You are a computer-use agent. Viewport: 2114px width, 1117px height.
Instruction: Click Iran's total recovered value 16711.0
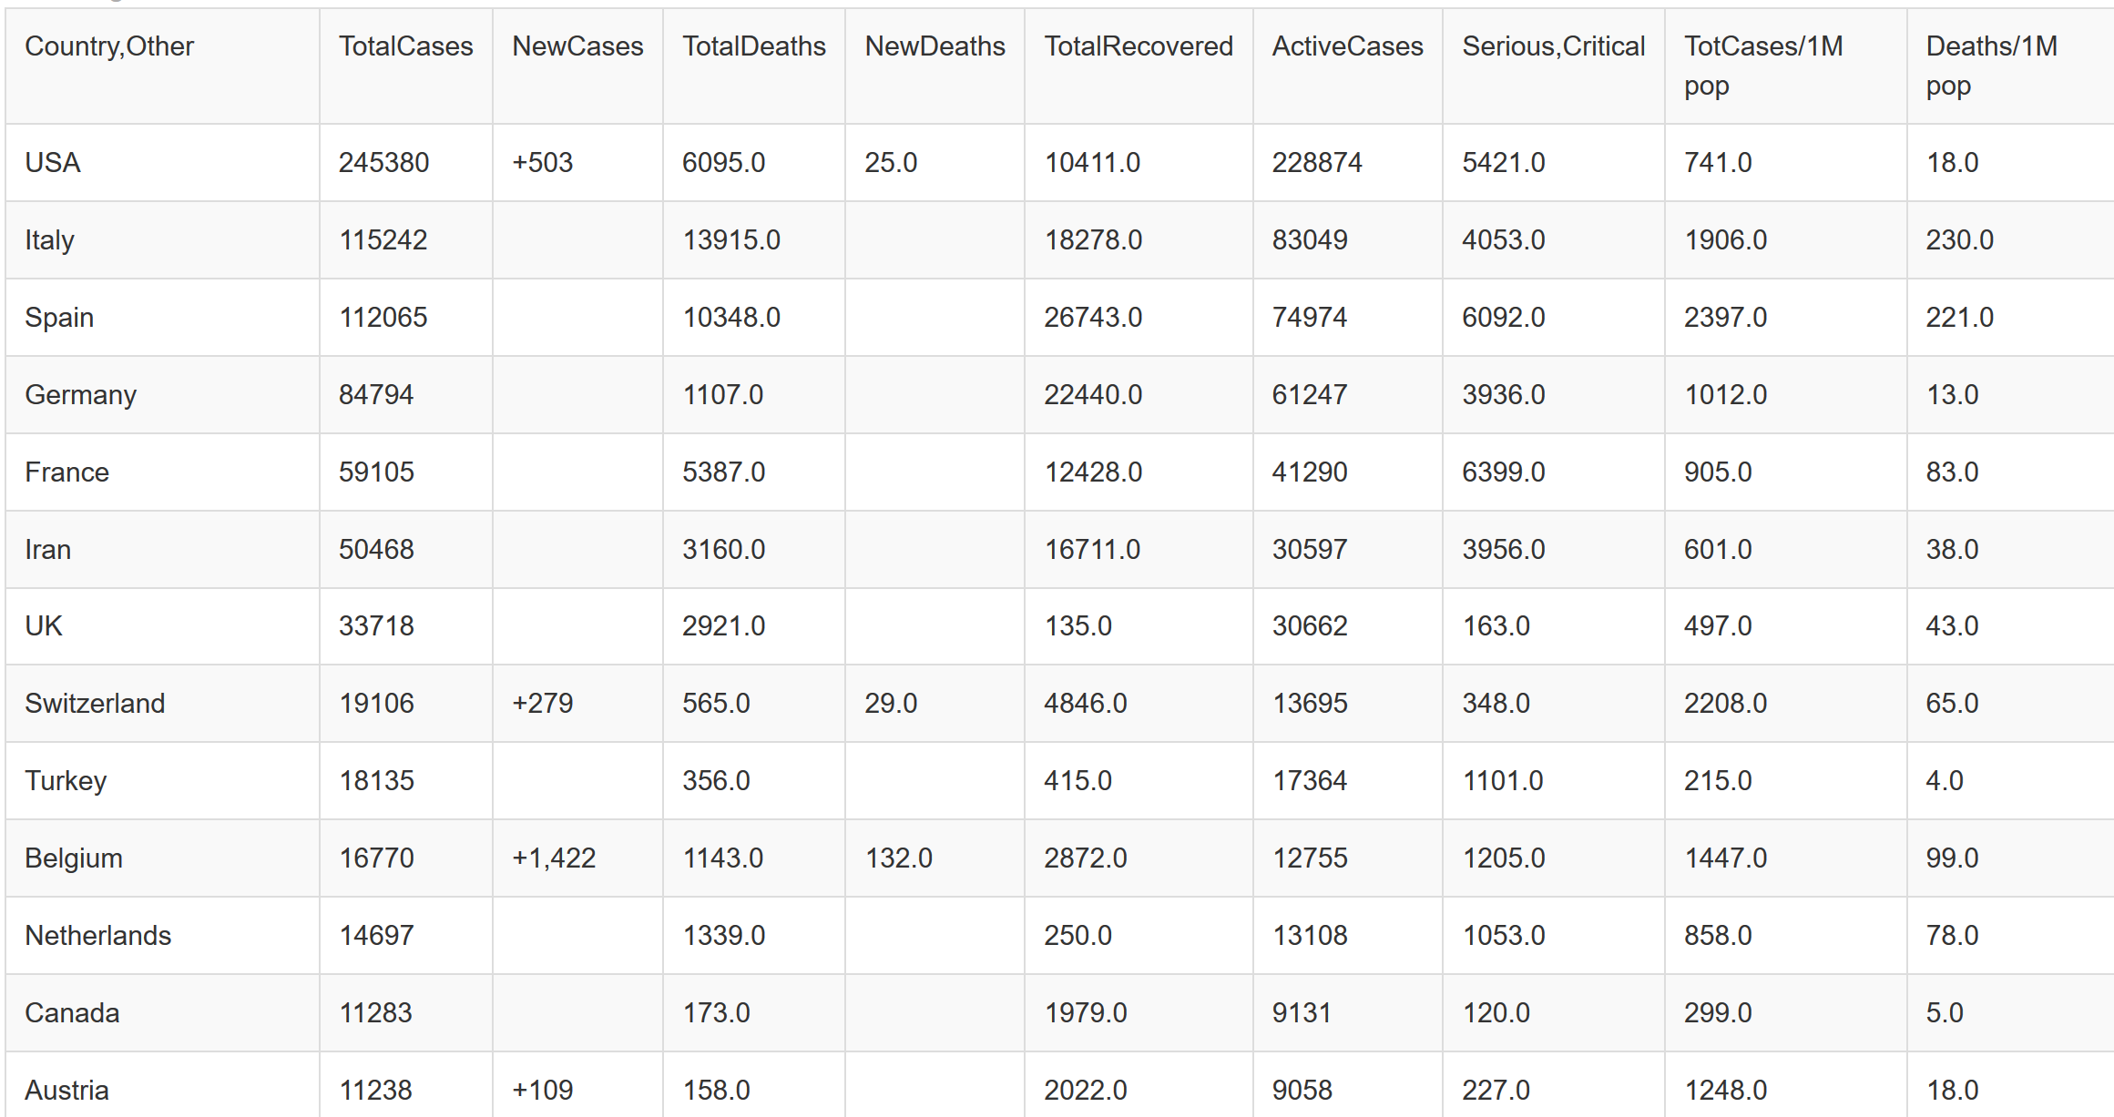(x=1091, y=550)
